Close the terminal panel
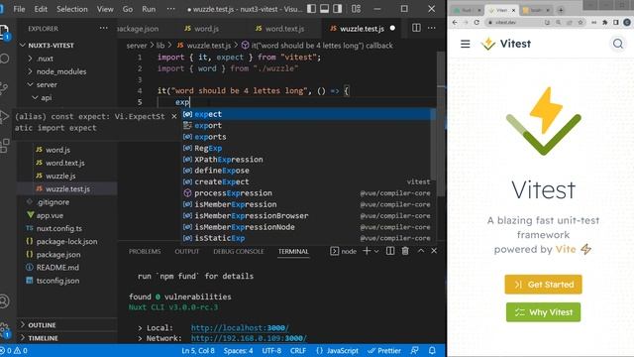The image size is (634, 357). point(434,251)
